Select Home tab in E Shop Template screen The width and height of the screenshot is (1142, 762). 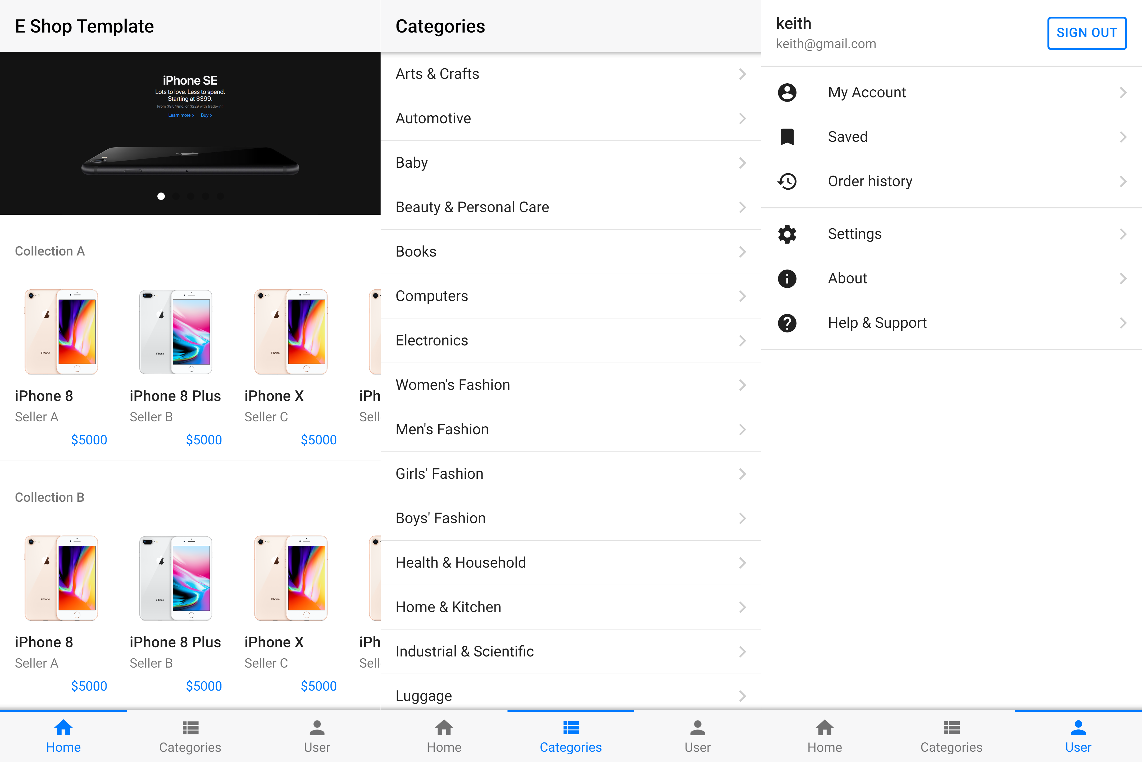(63, 736)
